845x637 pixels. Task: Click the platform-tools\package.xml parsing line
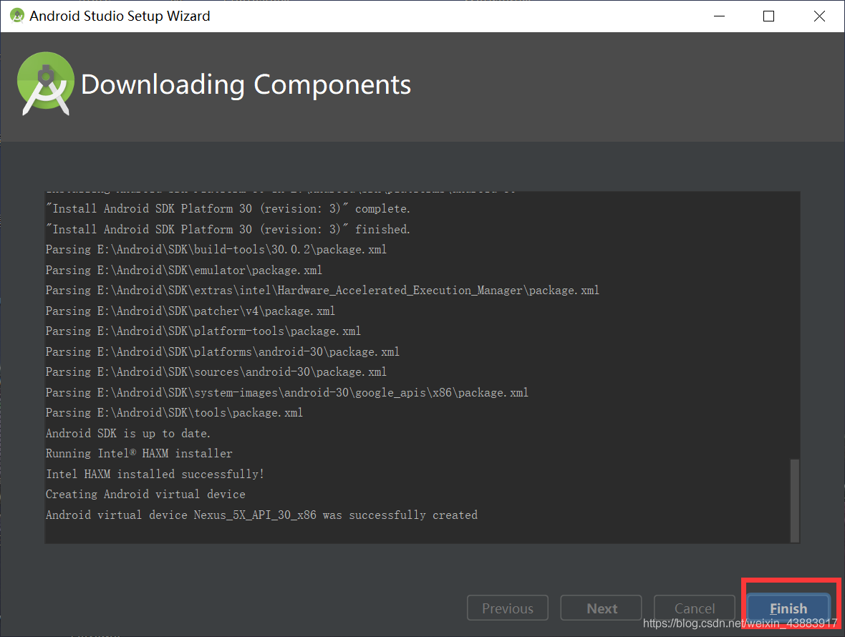click(203, 331)
